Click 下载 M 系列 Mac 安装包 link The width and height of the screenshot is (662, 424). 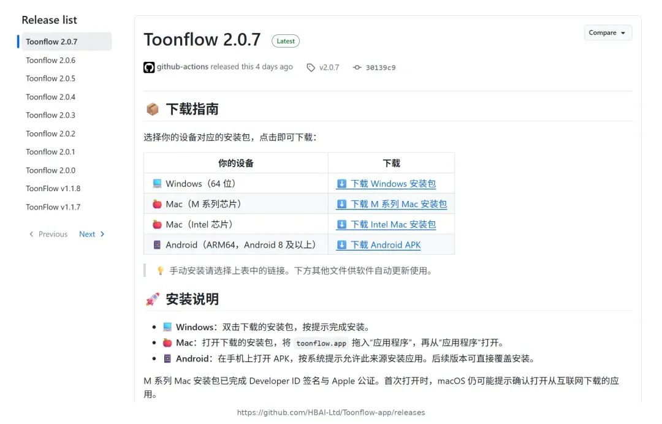pyautogui.click(x=392, y=204)
